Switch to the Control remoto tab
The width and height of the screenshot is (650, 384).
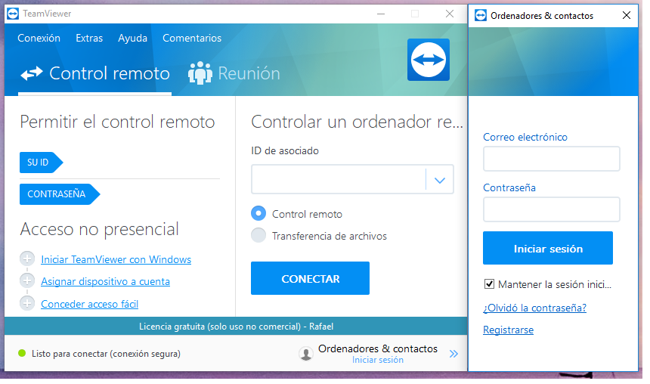coord(95,74)
